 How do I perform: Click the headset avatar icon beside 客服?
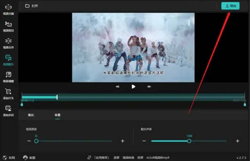[25, 157]
